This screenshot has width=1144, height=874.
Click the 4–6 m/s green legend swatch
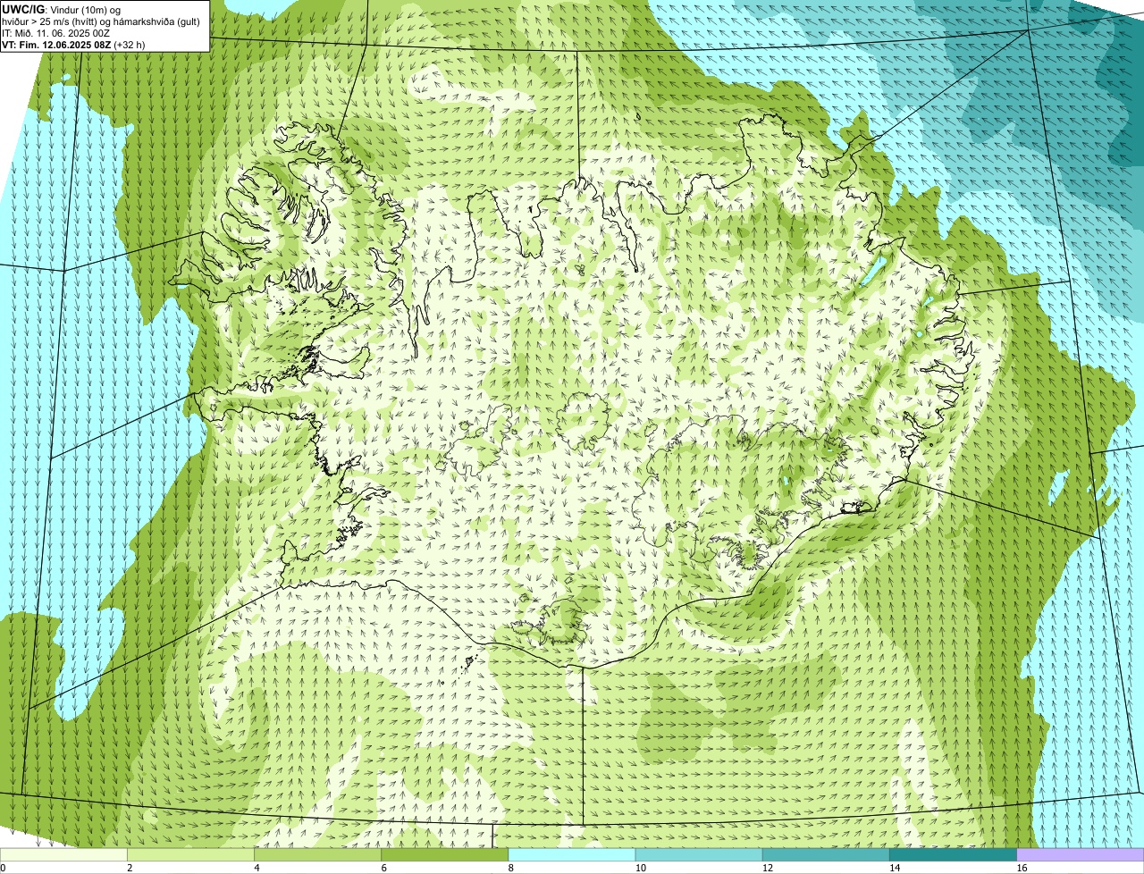click(317, 854)
